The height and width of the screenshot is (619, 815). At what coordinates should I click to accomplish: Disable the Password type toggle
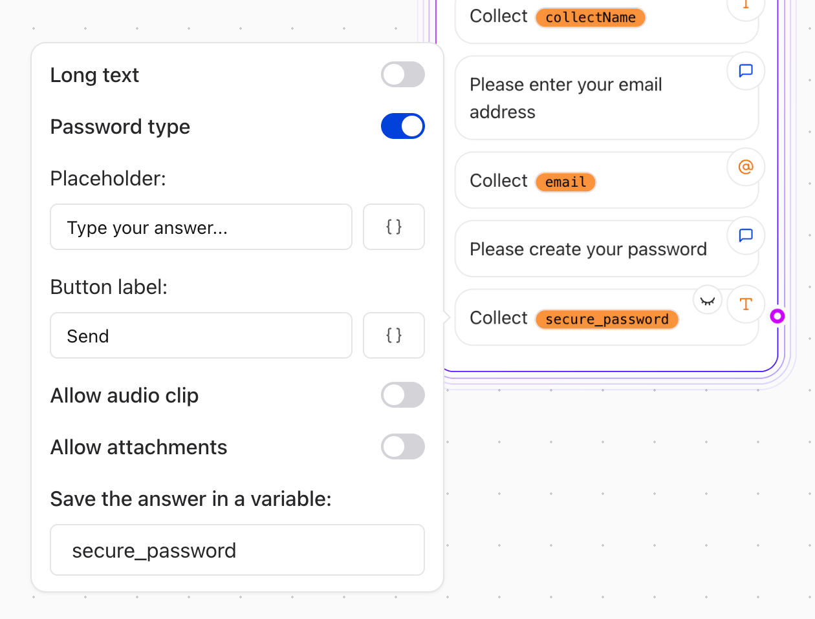[x=402, y=126]
